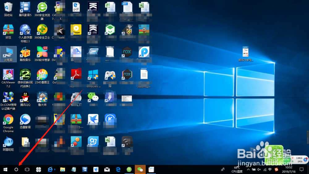Open Dr.COM宽带认证客户端 shortcut
The image size is (309, 174).
click(8, 101)
